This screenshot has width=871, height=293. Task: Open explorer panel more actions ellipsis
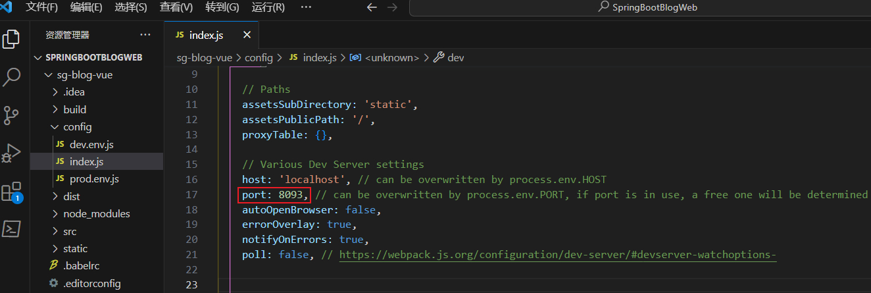145,34
